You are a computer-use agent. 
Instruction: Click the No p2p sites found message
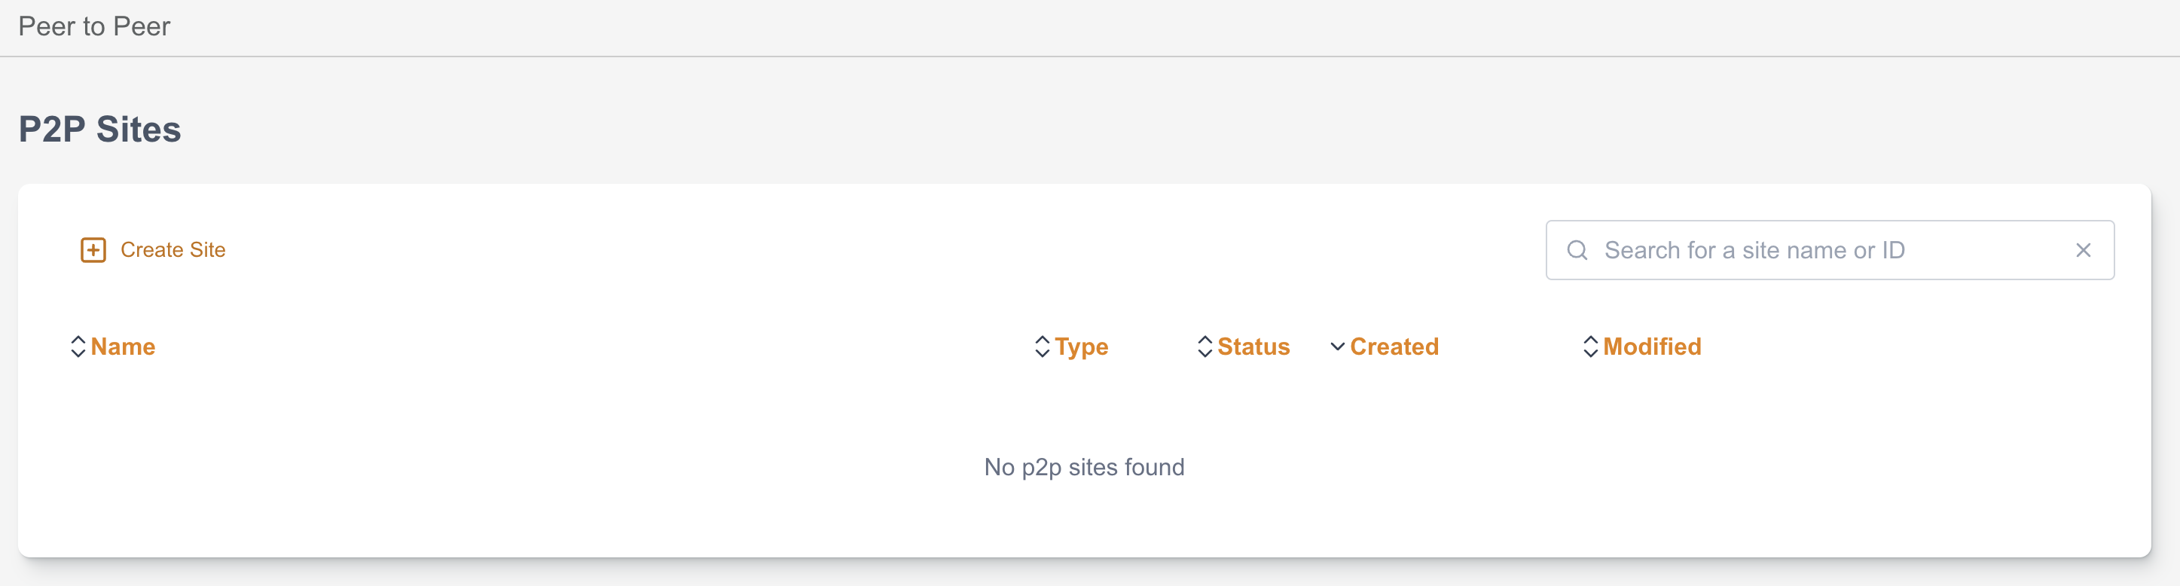tap(1084, 466)
